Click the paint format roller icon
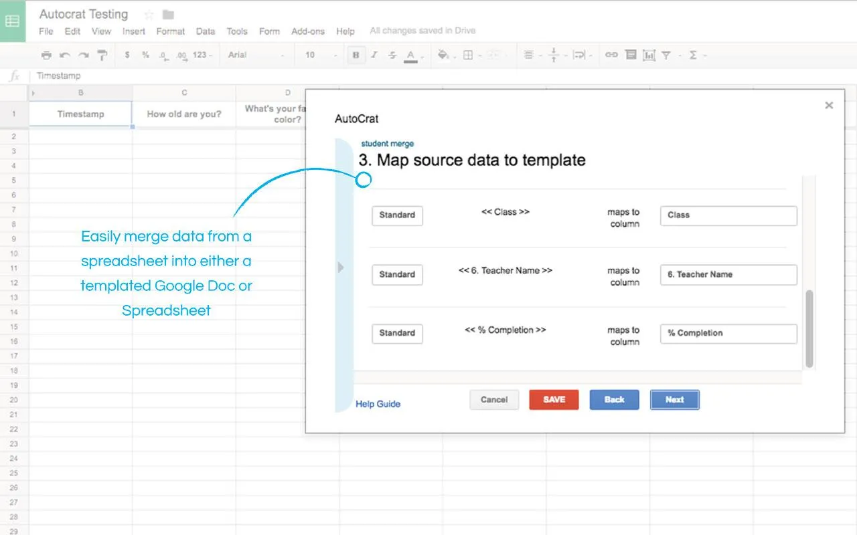Screen dimensions: 857x535 point(102,55)
